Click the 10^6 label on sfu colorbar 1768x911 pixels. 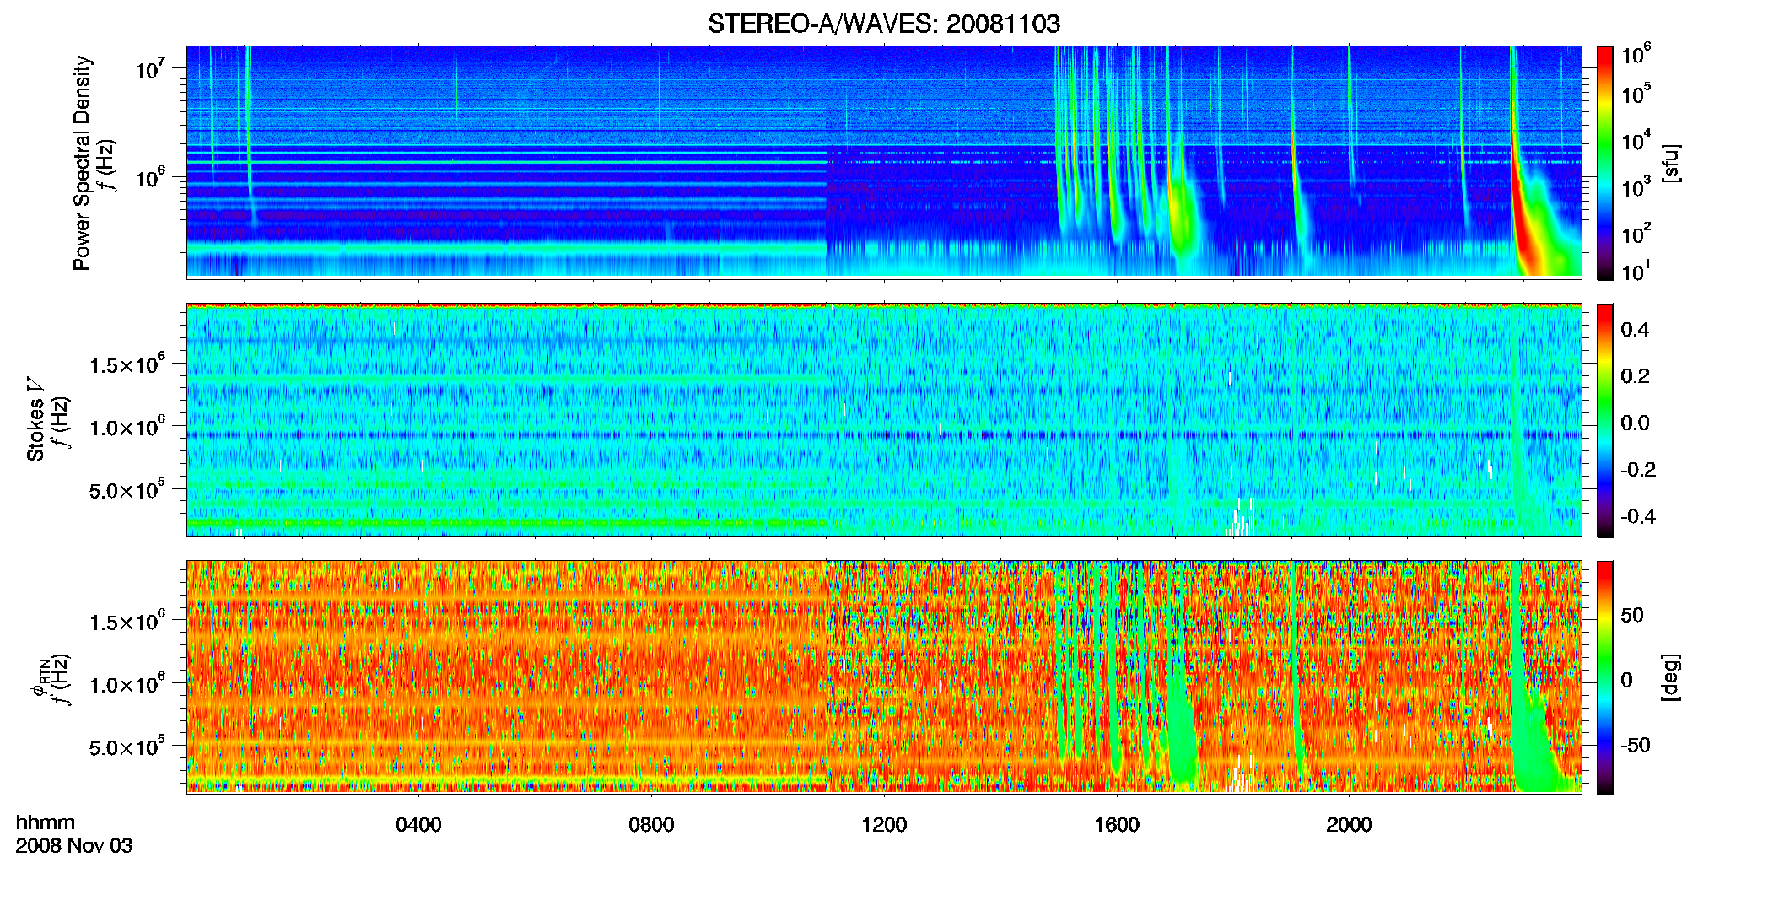(x=1636, y=54)
